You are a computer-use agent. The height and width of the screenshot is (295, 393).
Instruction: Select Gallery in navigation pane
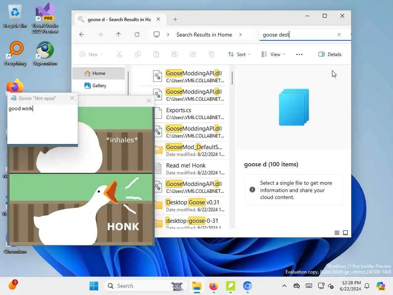pos(99,86)
